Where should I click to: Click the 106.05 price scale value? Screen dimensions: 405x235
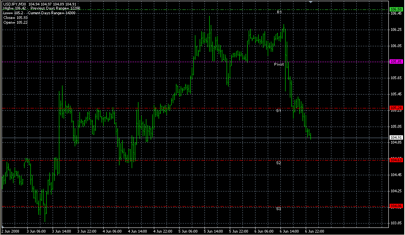(396, 46)
